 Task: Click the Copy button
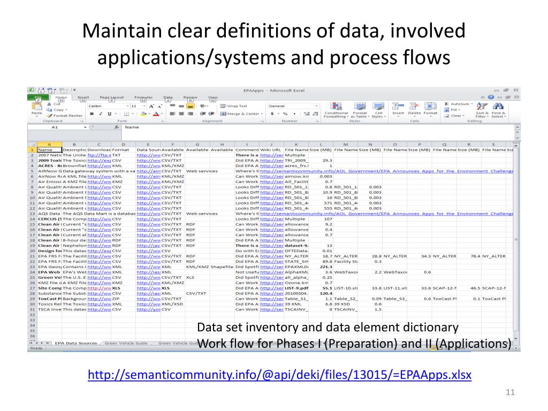coord(57,110)
